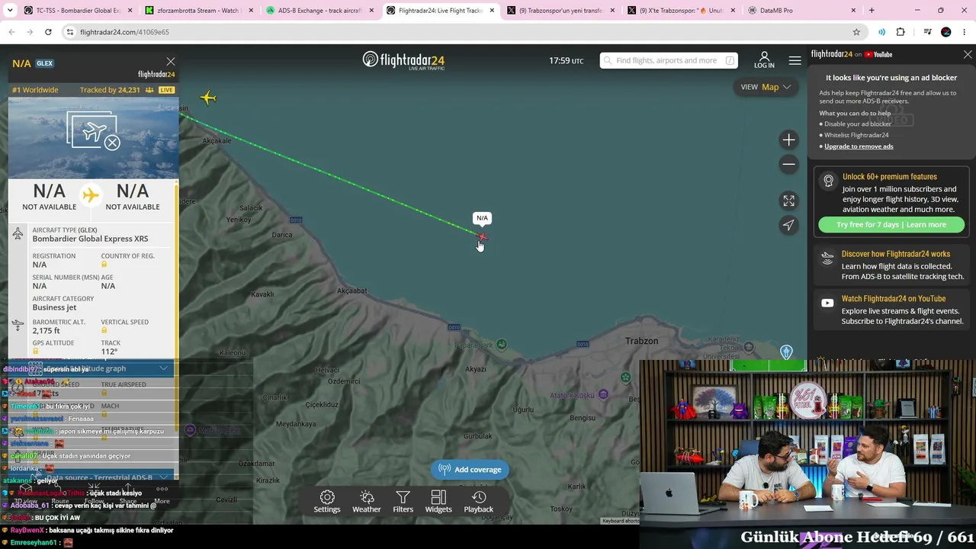This screenshot has height=549, width=976.
Task: Zoom in on the map
Action: (788, 140)
